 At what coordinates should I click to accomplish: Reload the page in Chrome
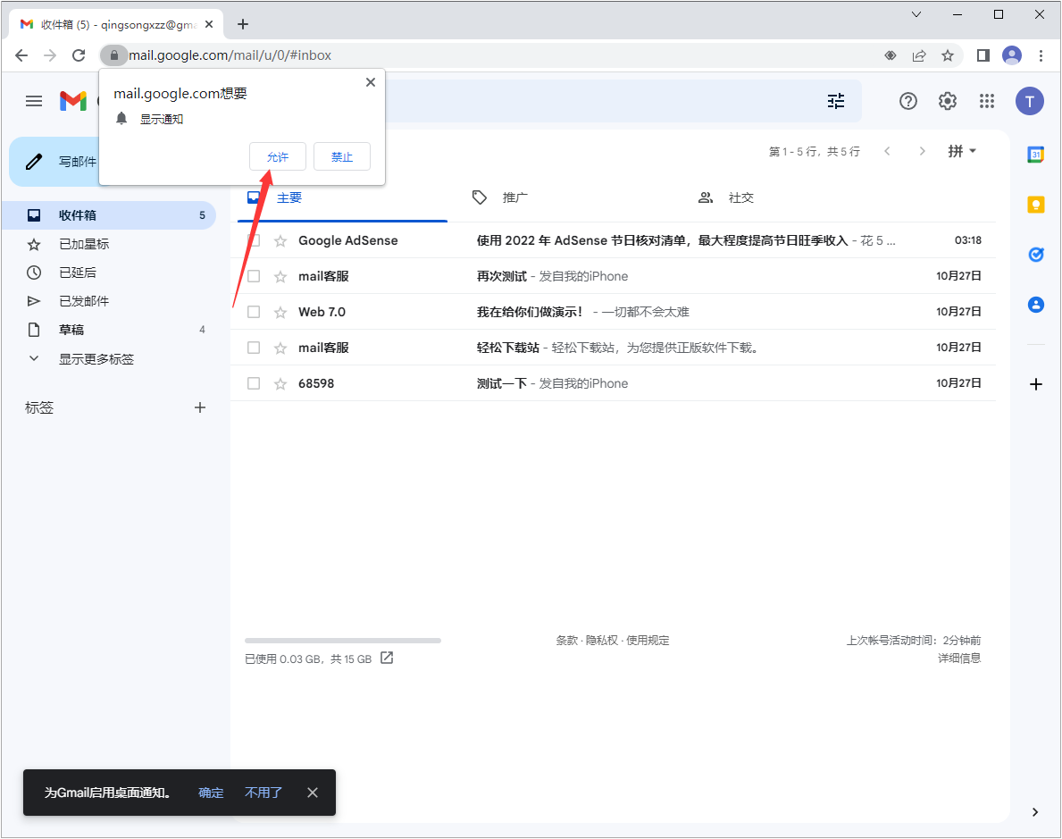click(x=79, y=55)
